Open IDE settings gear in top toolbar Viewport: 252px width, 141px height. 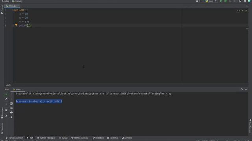[245, 1]
